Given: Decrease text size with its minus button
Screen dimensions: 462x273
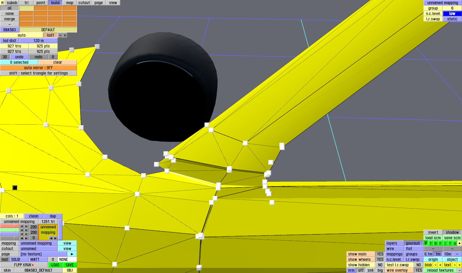Looking at the screenshot, I should coord(455,265).
